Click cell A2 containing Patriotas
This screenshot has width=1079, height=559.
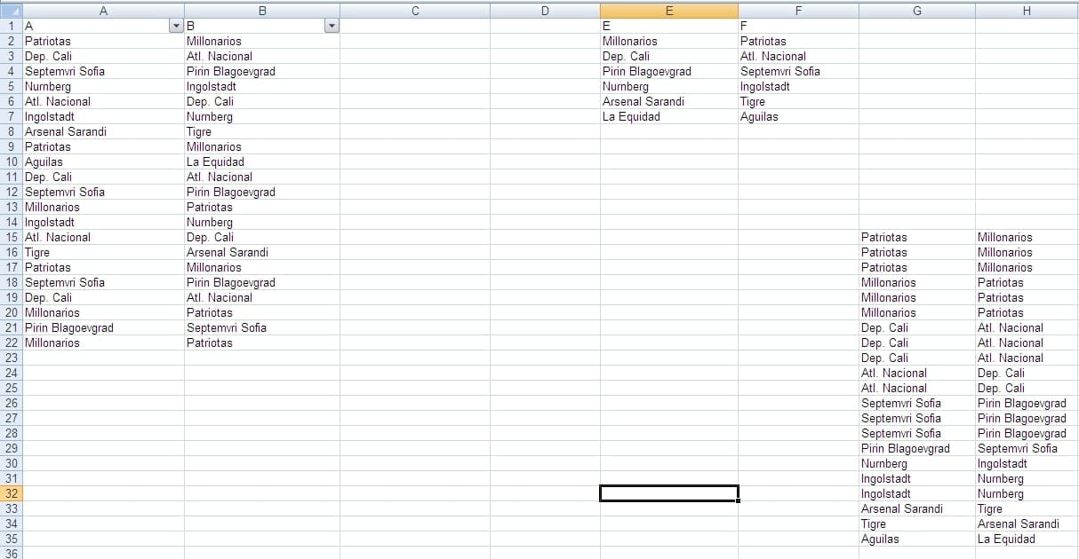coord(104,41)
